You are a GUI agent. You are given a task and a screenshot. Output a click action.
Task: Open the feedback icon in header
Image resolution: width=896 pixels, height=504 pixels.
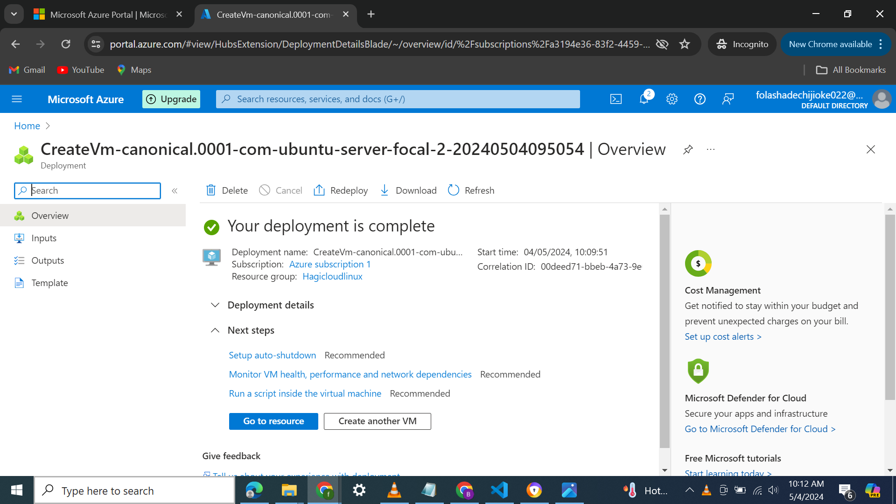pyautogui.click(x=728, y=99)
